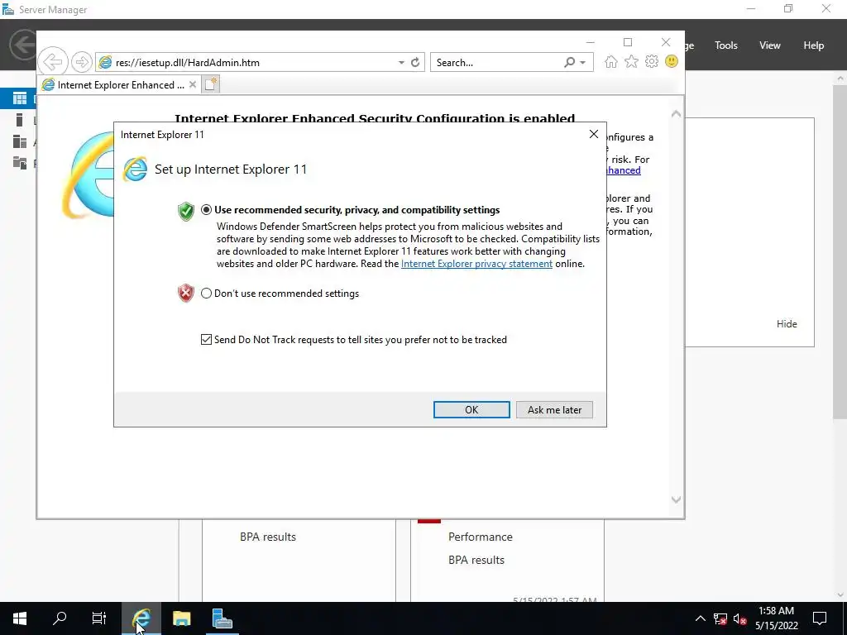Open Local Server sidebar icon
The image size is (847, 635).
point(20,120)
